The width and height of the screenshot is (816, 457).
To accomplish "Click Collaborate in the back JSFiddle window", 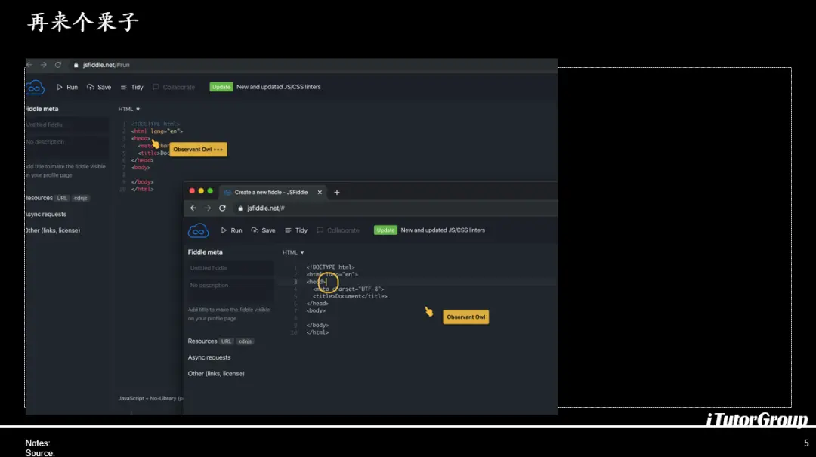I will (x=174, y=87).
